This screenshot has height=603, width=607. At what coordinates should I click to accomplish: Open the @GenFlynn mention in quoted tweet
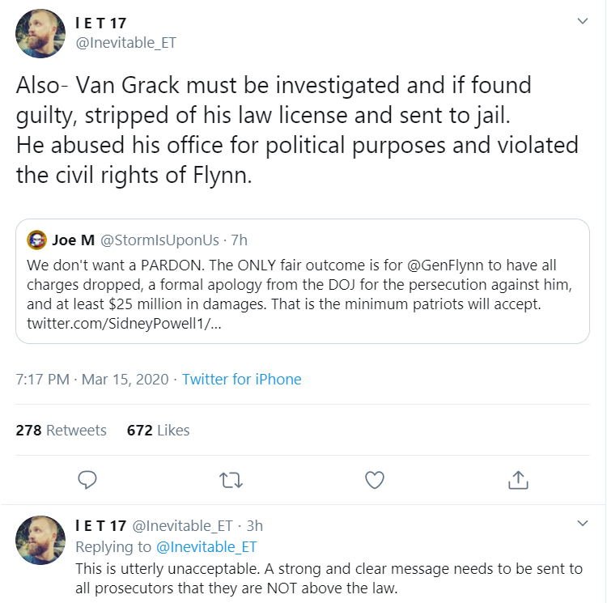pos(456,265)
